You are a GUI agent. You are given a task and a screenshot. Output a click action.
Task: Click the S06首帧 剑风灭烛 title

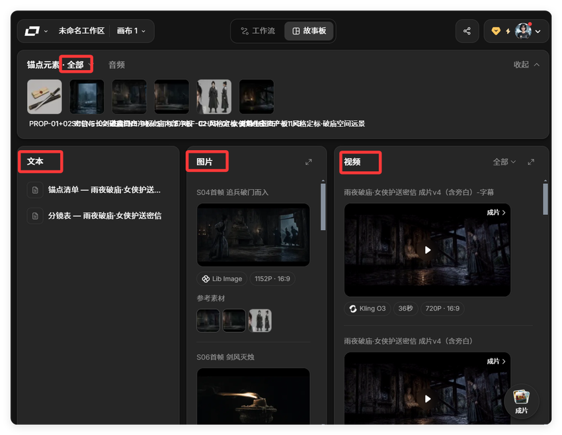point(225,357)
